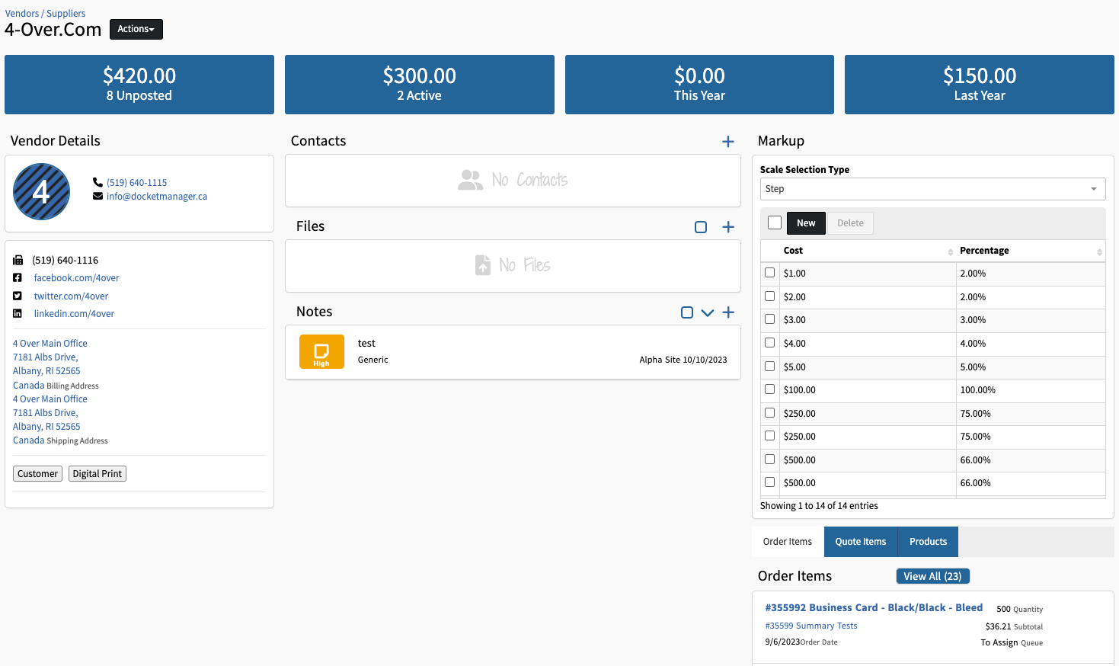Open the Vendors / Suppliers breadcrumb link
Viewport: 1119px width, 666px height.
pyautogui.click(x=45, y=13)
